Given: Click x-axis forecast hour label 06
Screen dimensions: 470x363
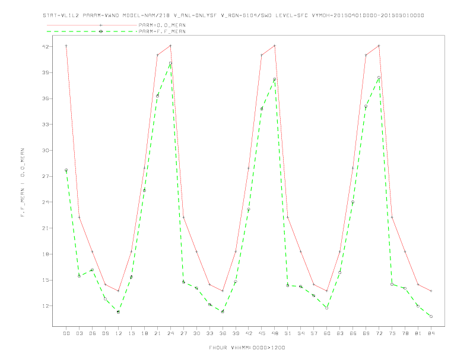Looking at the screenshot, I should [93, 333].
